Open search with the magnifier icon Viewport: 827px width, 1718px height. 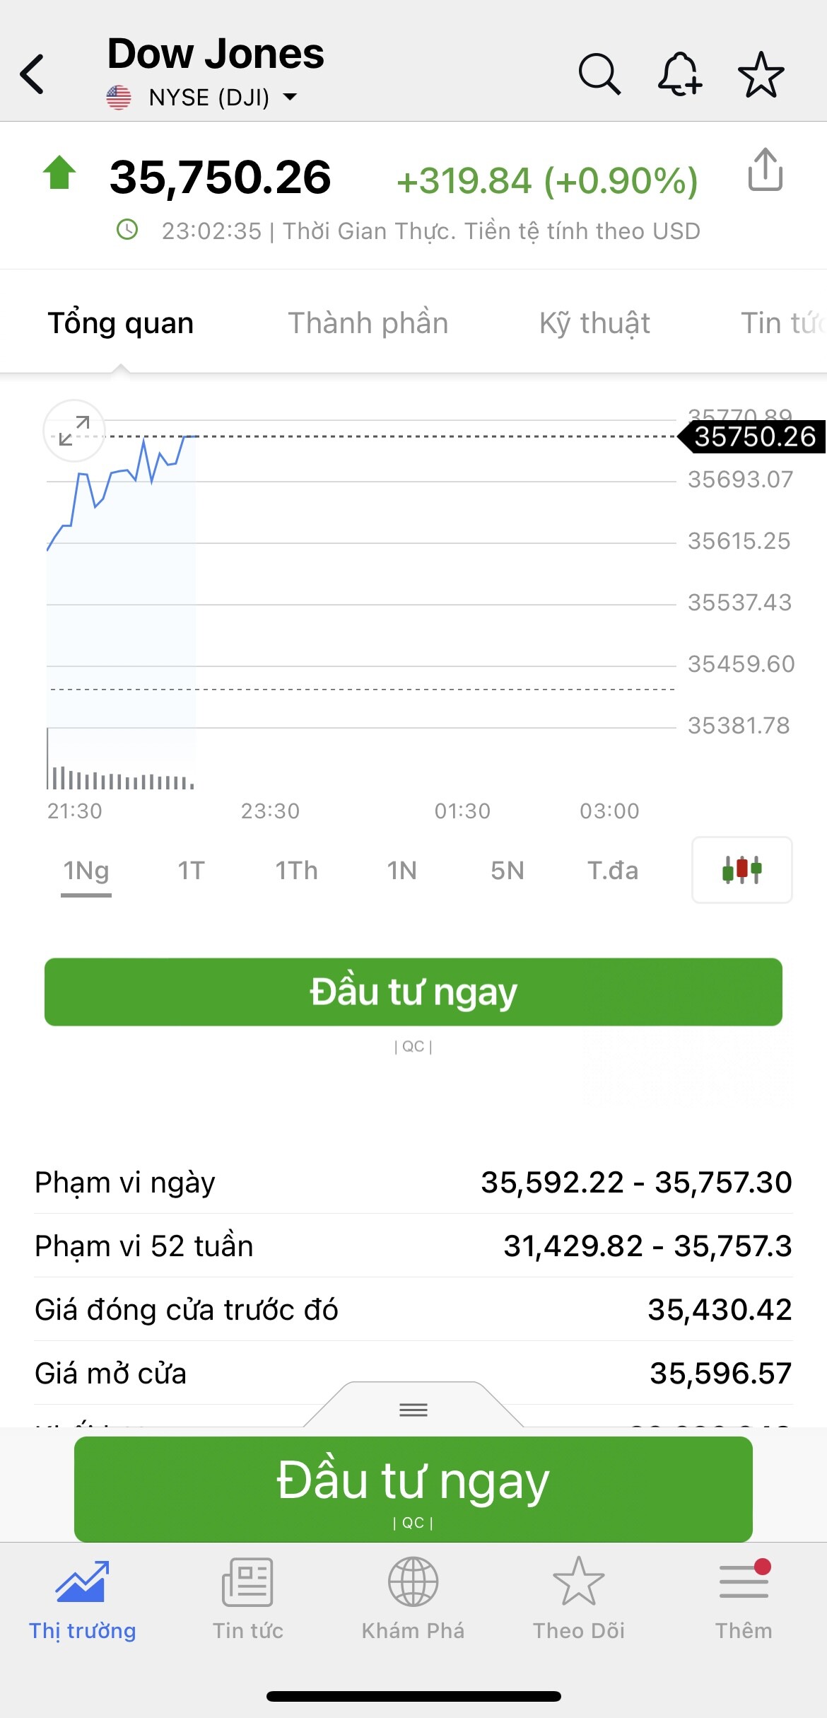599,74
